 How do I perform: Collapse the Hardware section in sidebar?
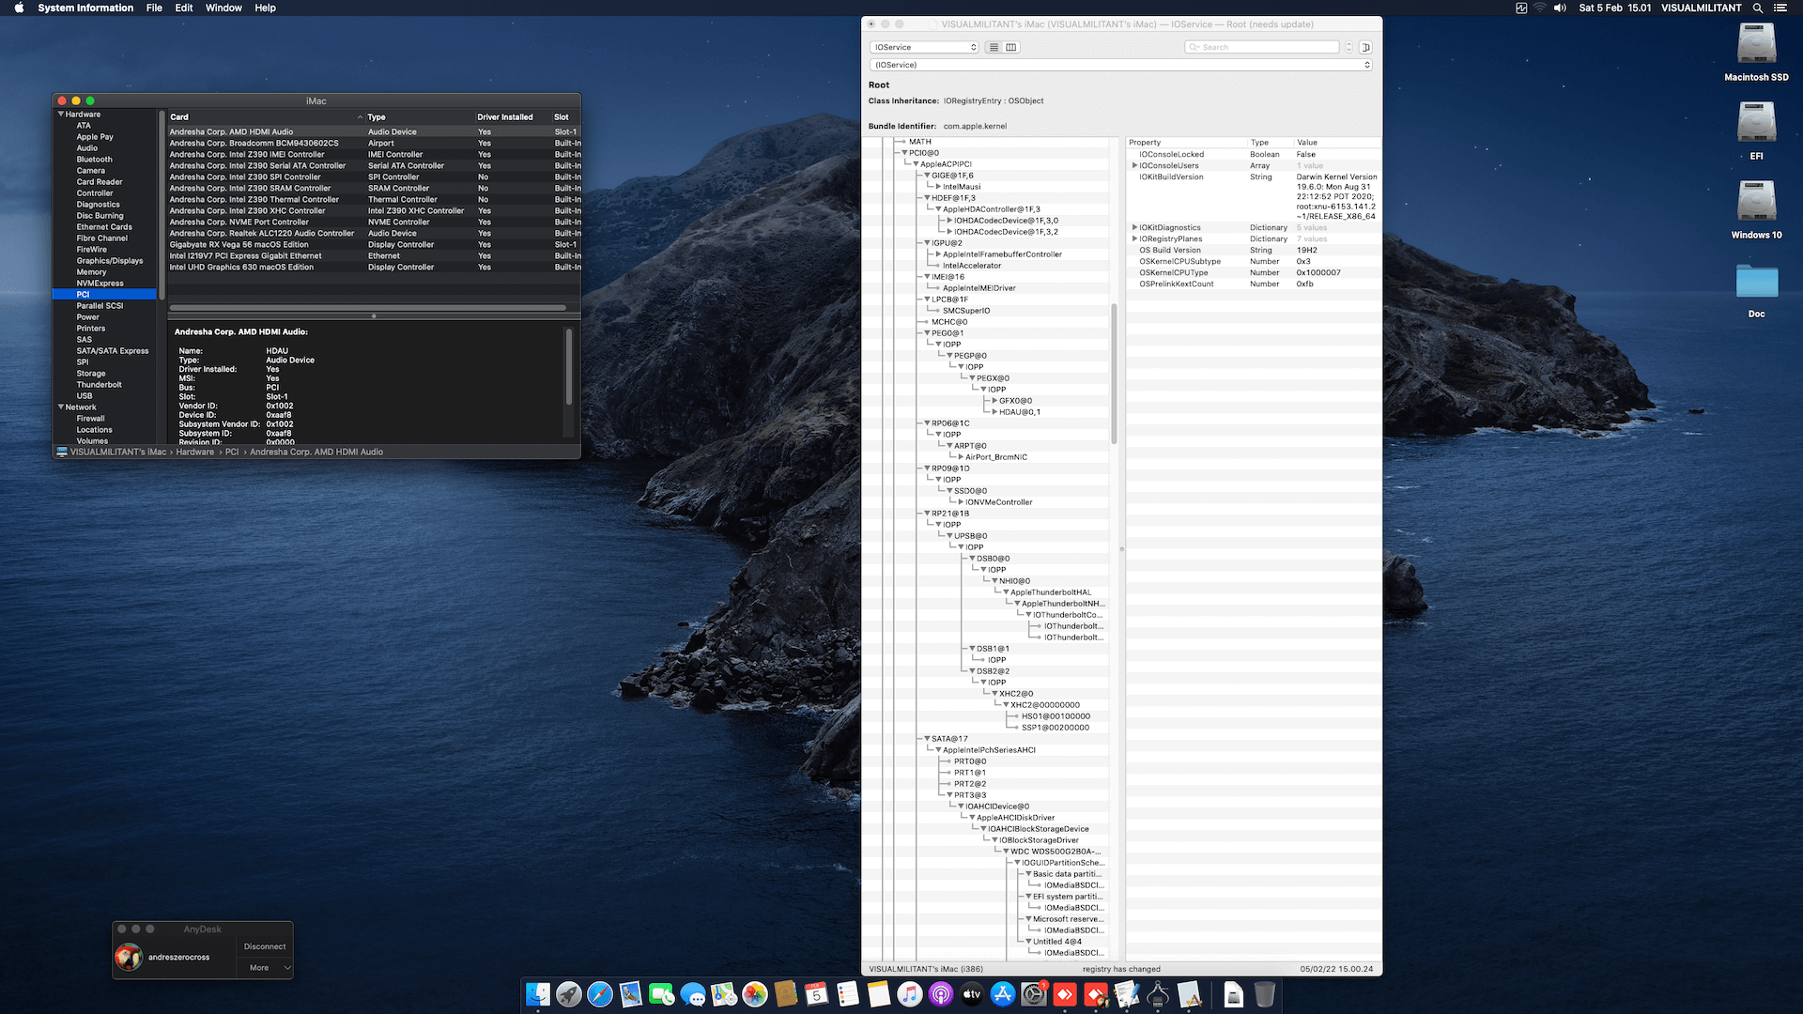[62, 115]
